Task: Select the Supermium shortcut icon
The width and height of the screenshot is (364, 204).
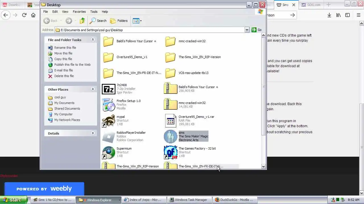Action: 108,152
